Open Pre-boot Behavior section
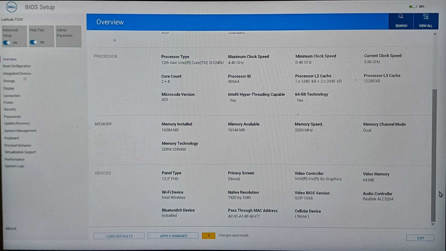 click(18, 145)
